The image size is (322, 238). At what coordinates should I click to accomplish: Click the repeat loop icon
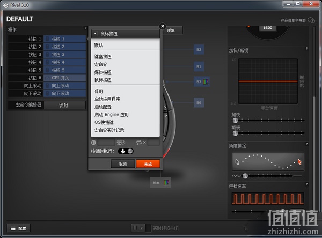point(138,142)
